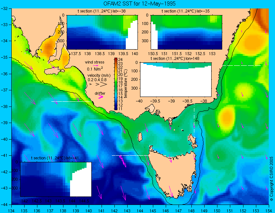Click the 't section (11..24°C) lat=-38' title

[102, 11]
